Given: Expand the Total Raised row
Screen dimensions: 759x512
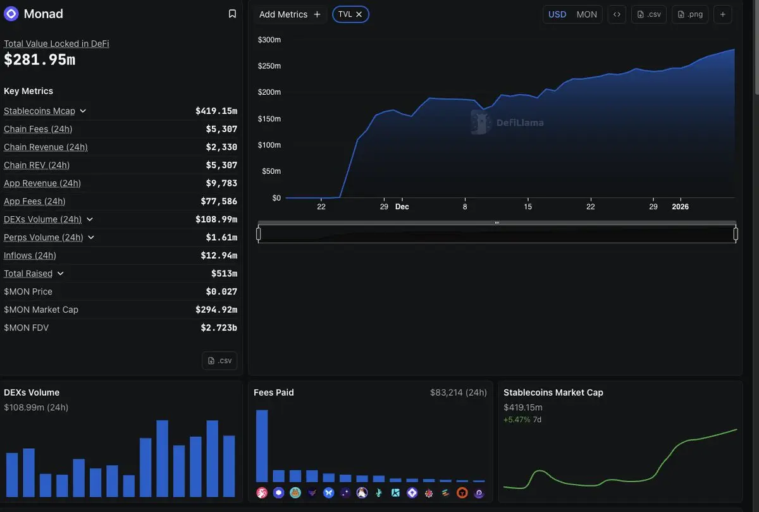Looking at the screenshot, I should pyautogui.click(x=60, y=274).
